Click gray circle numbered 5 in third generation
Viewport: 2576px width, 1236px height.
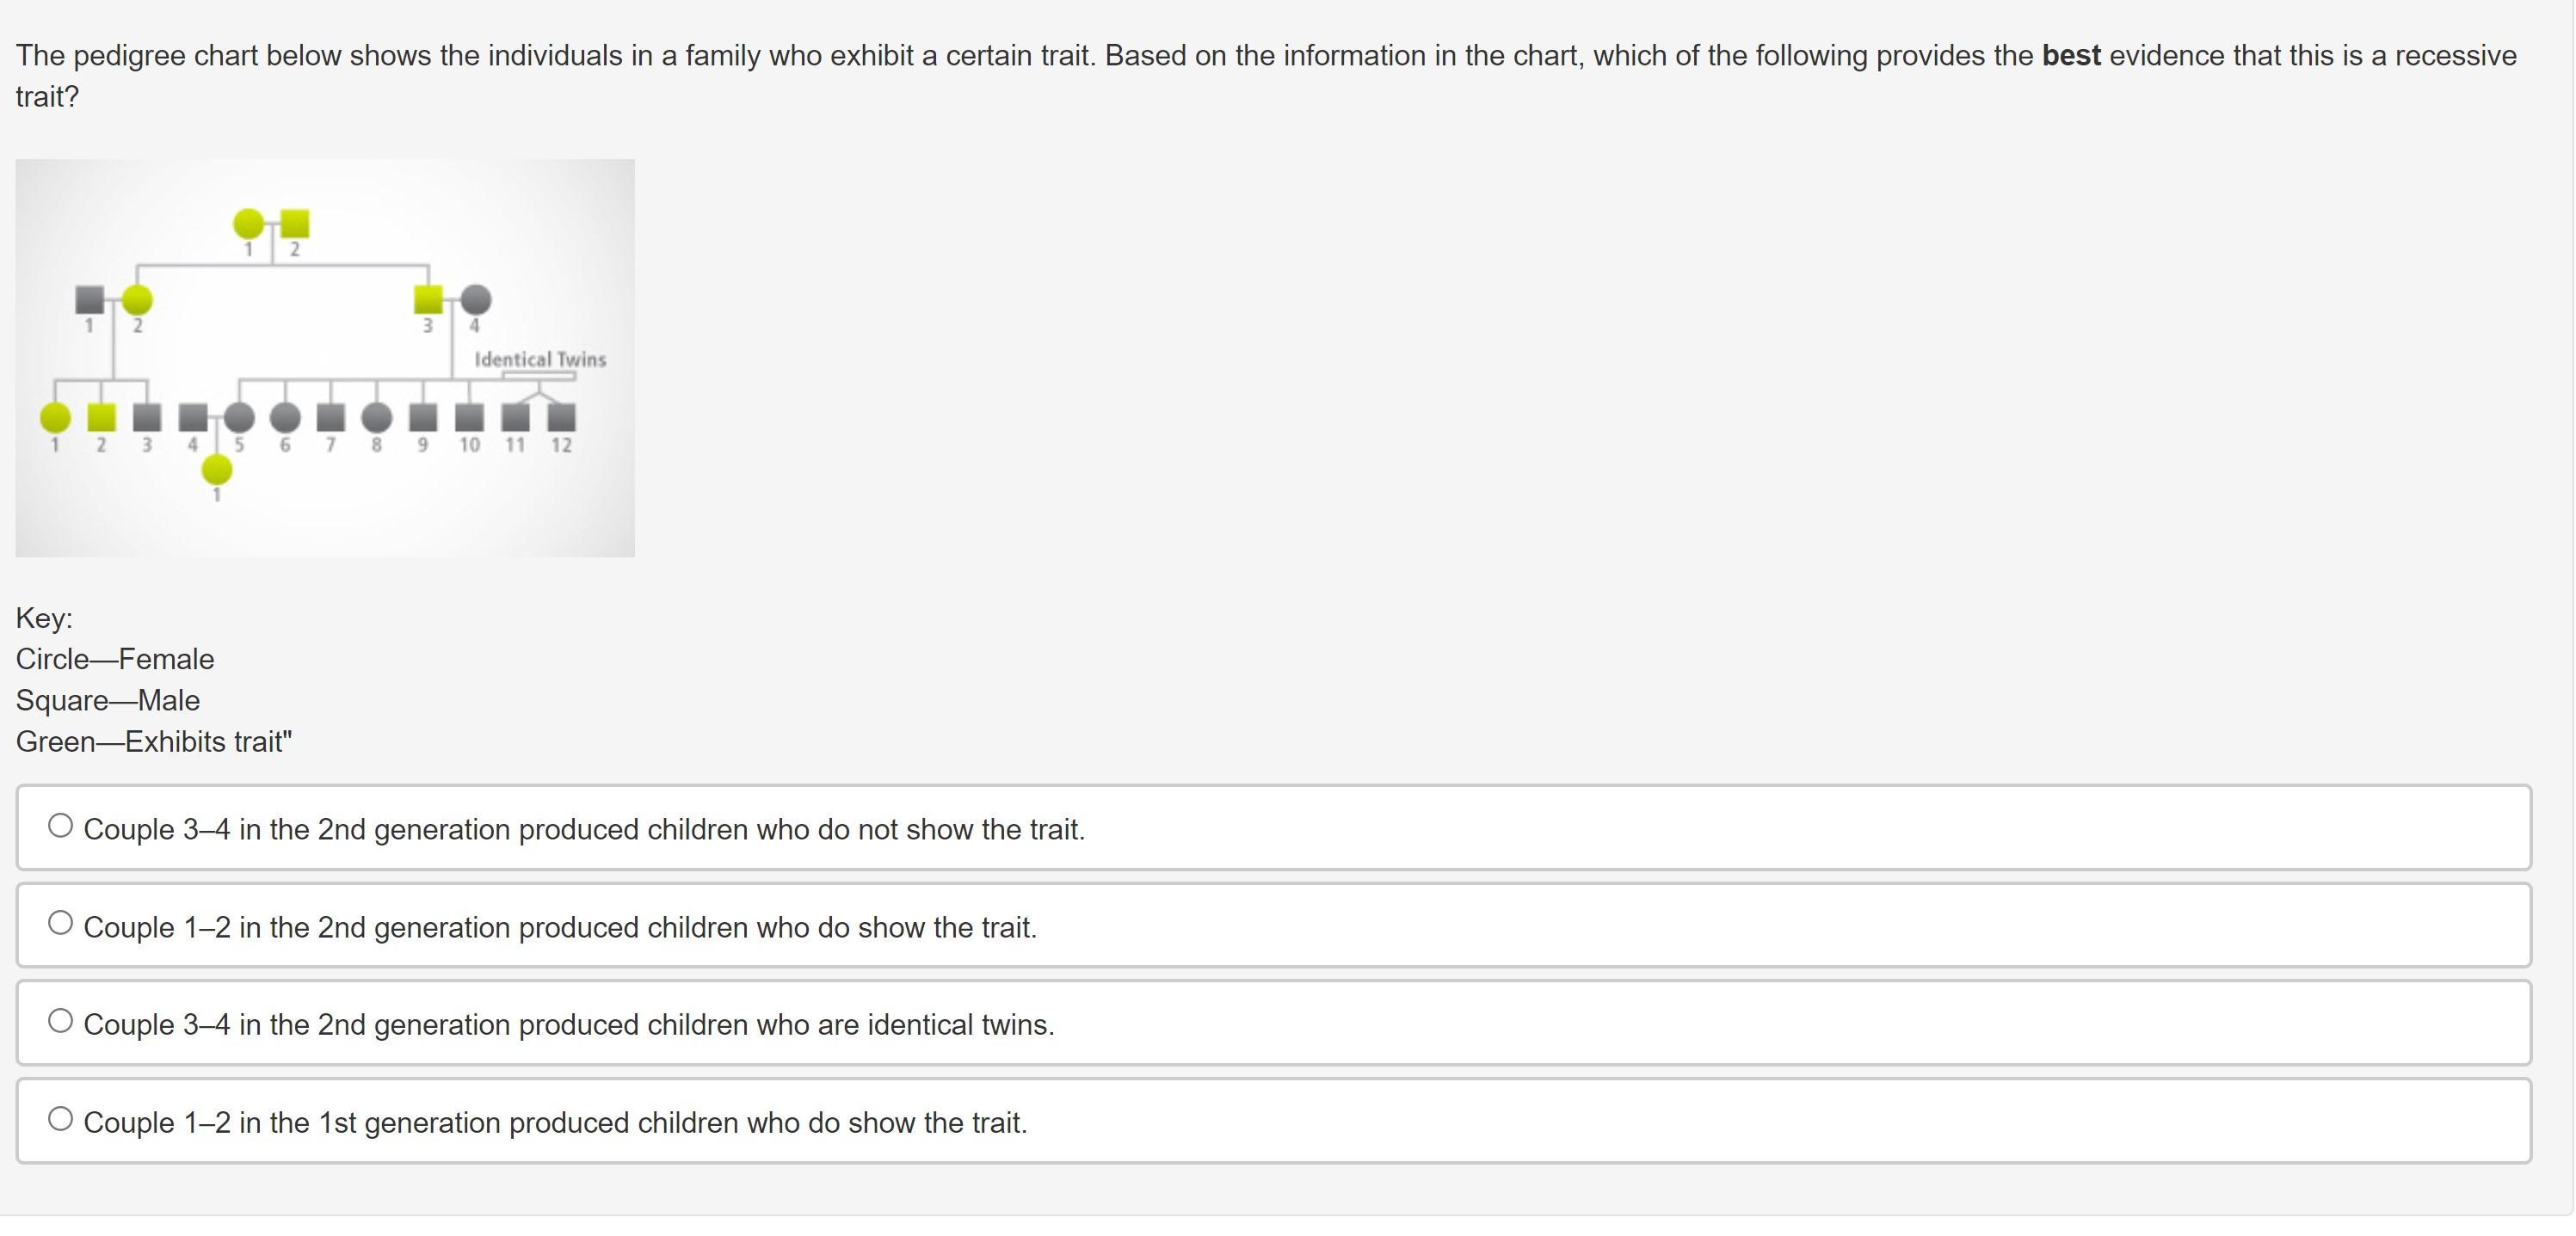point(239,417)
